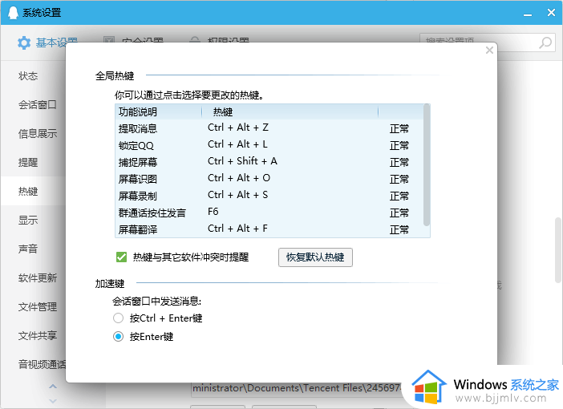Close the 系统设置 window
Viewport: 563px width, 409px height.
pos(551,13)
